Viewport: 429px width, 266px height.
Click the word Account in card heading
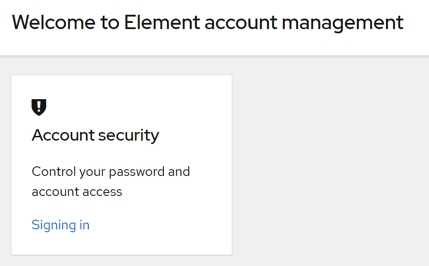tap(63, 135)
